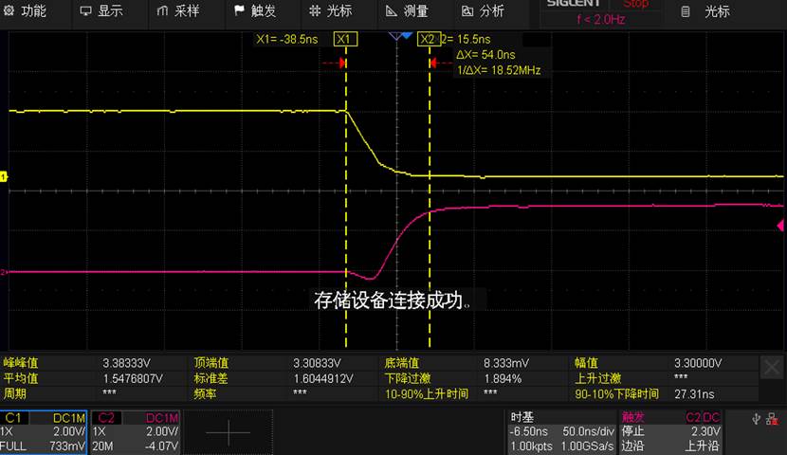
Task: Click the waveform icon beside 采样
Action: tap(162, 10)
